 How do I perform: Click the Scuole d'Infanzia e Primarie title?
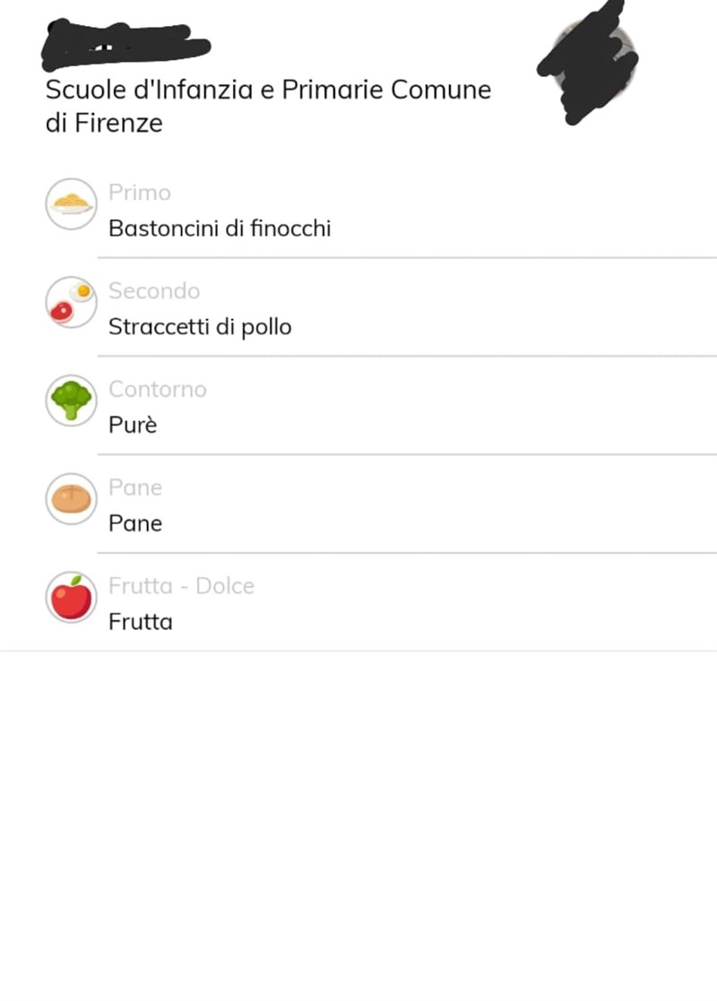click(268, 91)
